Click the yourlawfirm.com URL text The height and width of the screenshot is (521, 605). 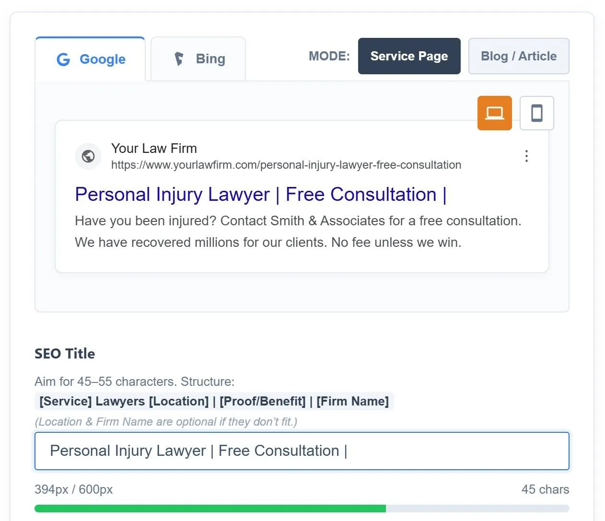point(286,165)
